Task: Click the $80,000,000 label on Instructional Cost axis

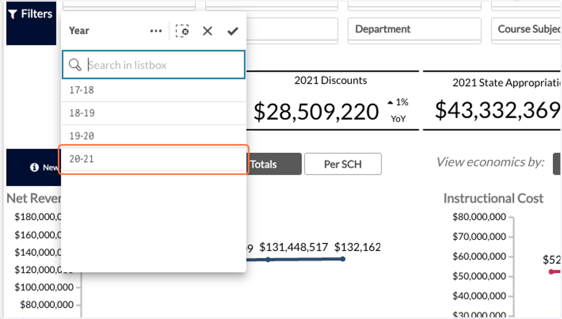Action: tap(479, 217)
